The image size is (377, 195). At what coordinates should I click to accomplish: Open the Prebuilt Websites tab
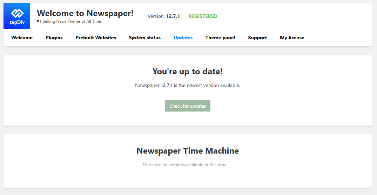pyautogui.click(x=96, y=38)
